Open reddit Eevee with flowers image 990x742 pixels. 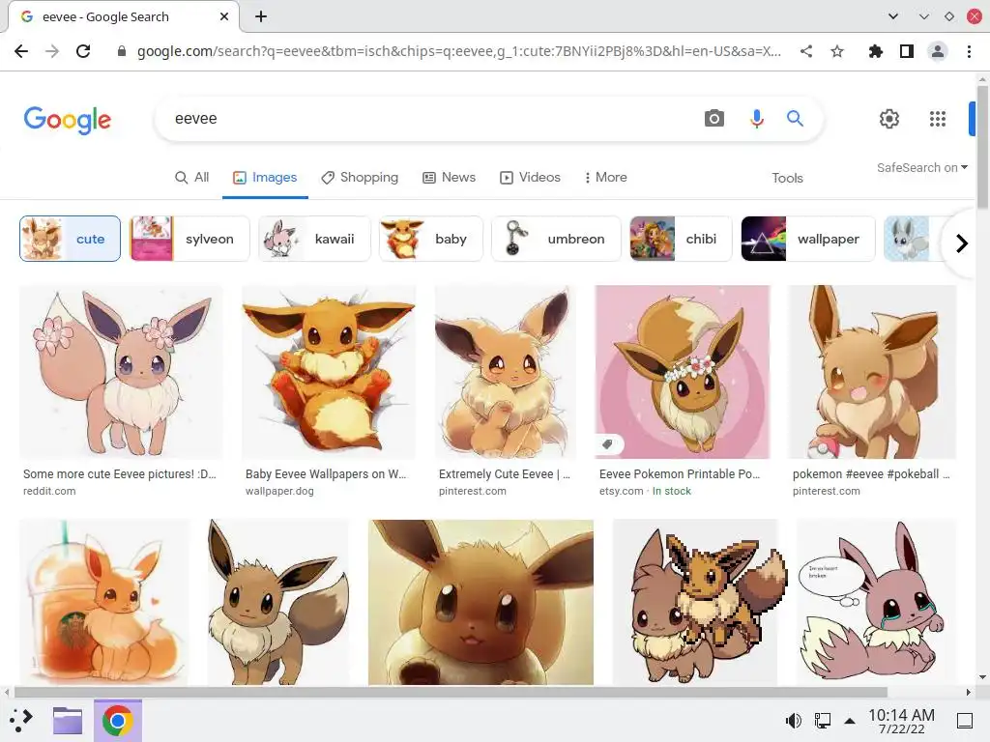coord(121,372)
